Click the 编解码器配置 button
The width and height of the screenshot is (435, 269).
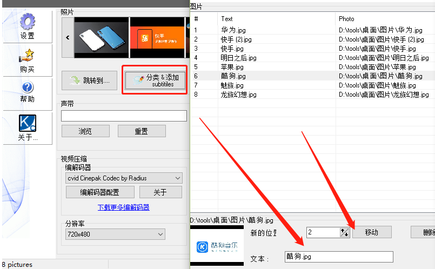100,192
